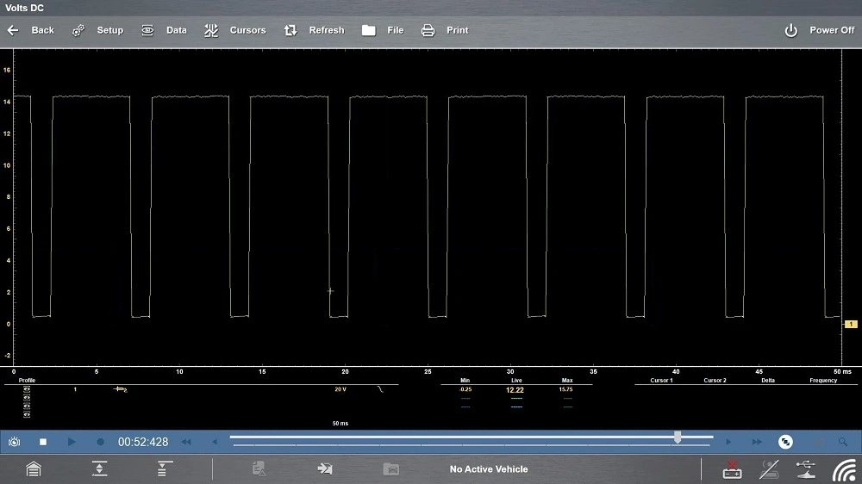The image size is (862, 484).
Task: Open the Setup menu
Action: pyautogui.click(x=97, y=30)
